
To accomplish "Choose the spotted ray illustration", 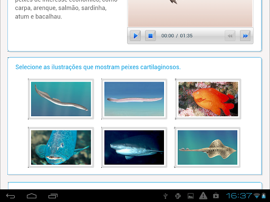I will point(207,147).
